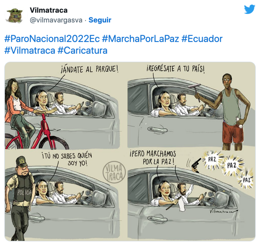The image size is (260, 245).
Task: Click the white flag held out the window
Action: tap(182, 204)
